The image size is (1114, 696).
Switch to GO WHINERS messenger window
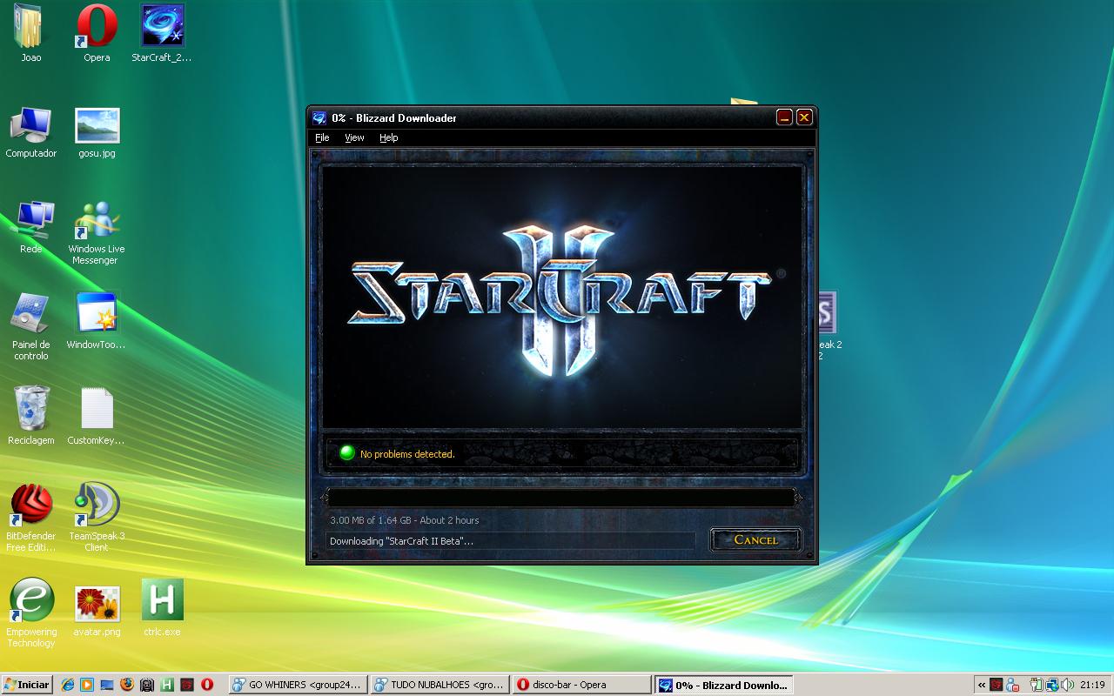pyautogui.click(x=298, y=685)
